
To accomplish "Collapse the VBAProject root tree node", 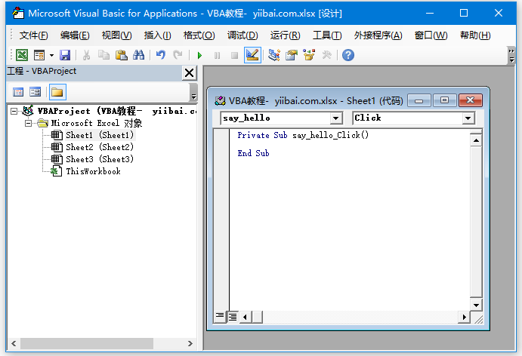I will tap(14, 111).
